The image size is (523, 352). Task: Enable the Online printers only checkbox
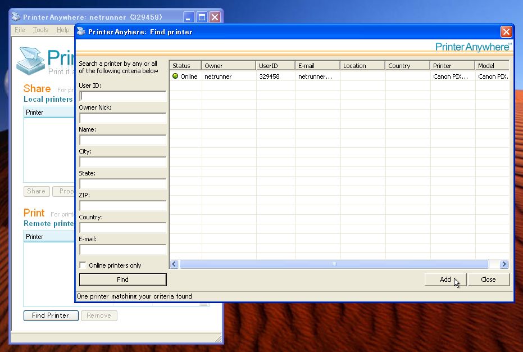[83, 265]
